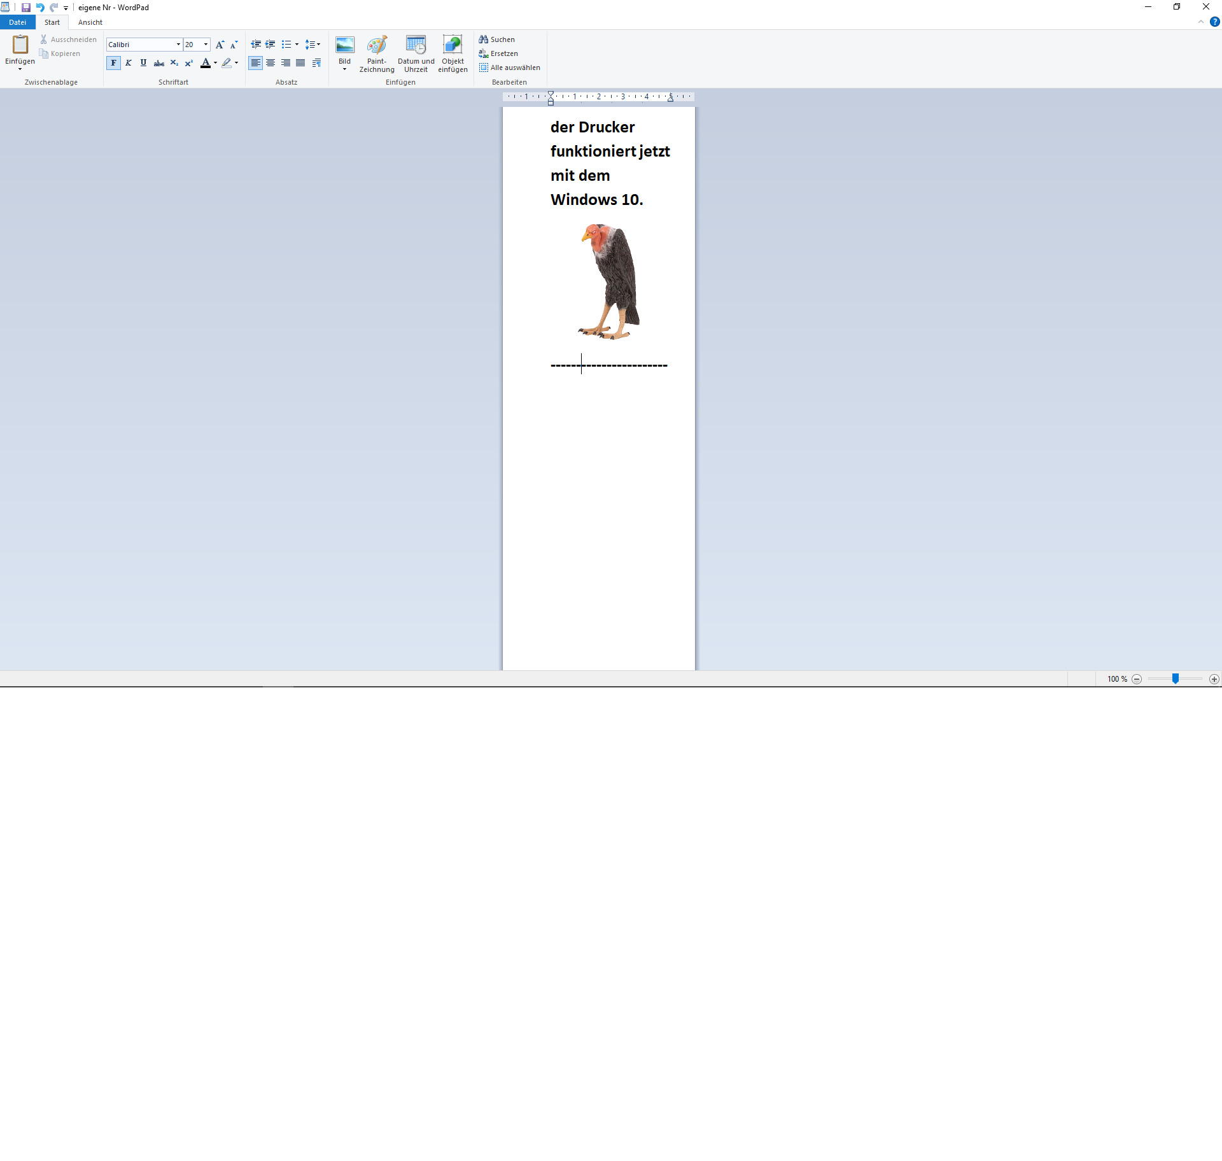Open the highlight color dropdown arrow
This screenshot has height=1161, width=1222.
coord(236,63)
